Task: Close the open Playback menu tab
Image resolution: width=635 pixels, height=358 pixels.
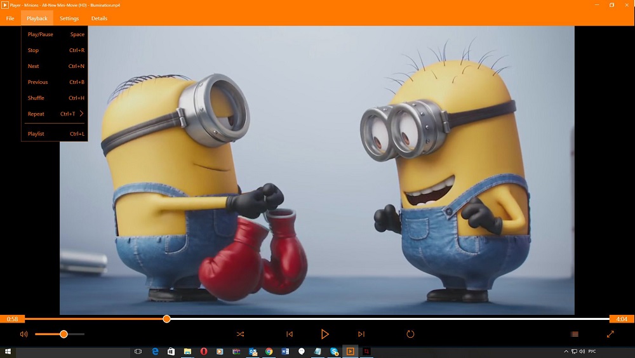Action: [x=37, y=18]
